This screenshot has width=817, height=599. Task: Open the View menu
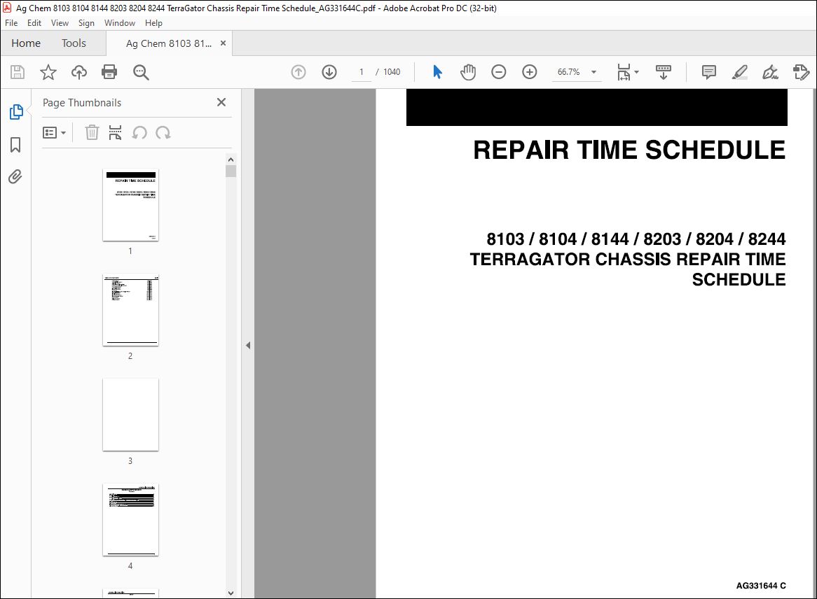pos(60,23)
